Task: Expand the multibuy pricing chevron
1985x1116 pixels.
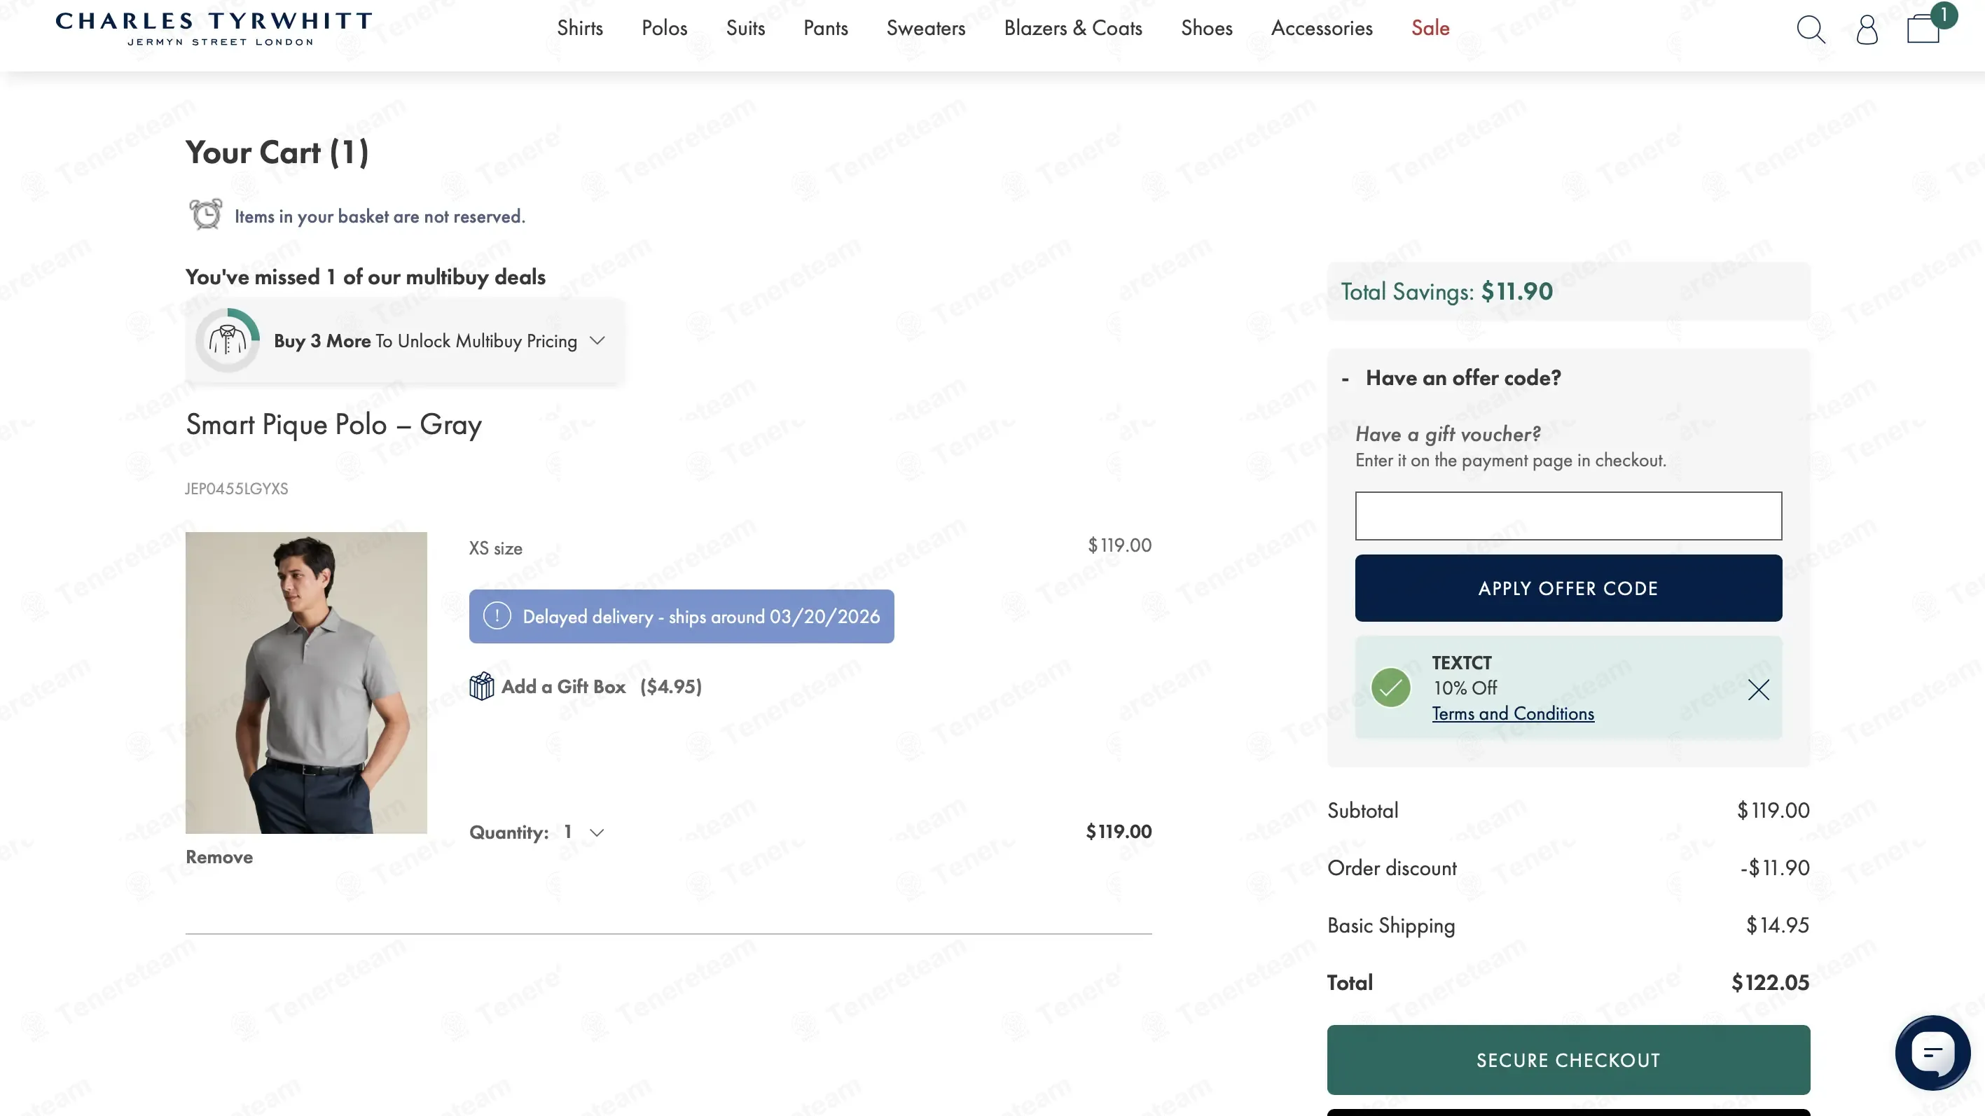Action: tap(597, 340)
